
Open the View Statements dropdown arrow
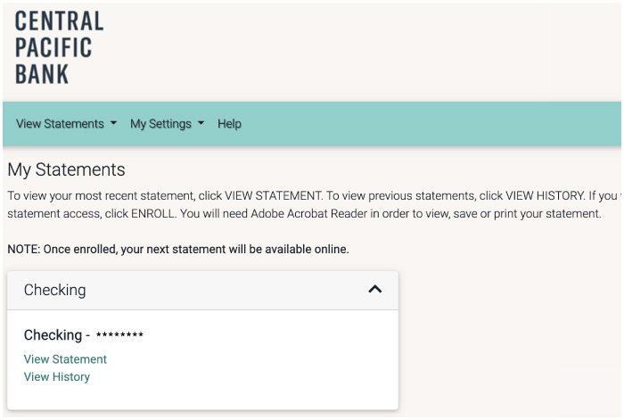(x=113, y=124)
